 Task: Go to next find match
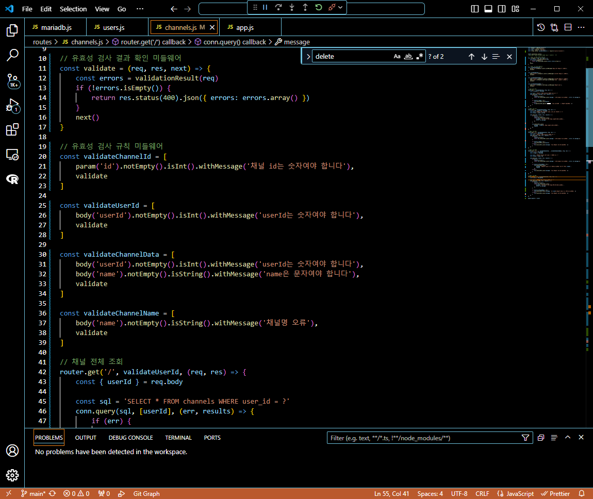point(484,56)
